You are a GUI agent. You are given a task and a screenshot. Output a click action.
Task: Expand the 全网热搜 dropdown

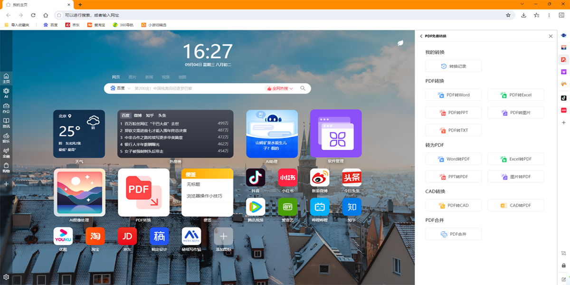[280, 88]
